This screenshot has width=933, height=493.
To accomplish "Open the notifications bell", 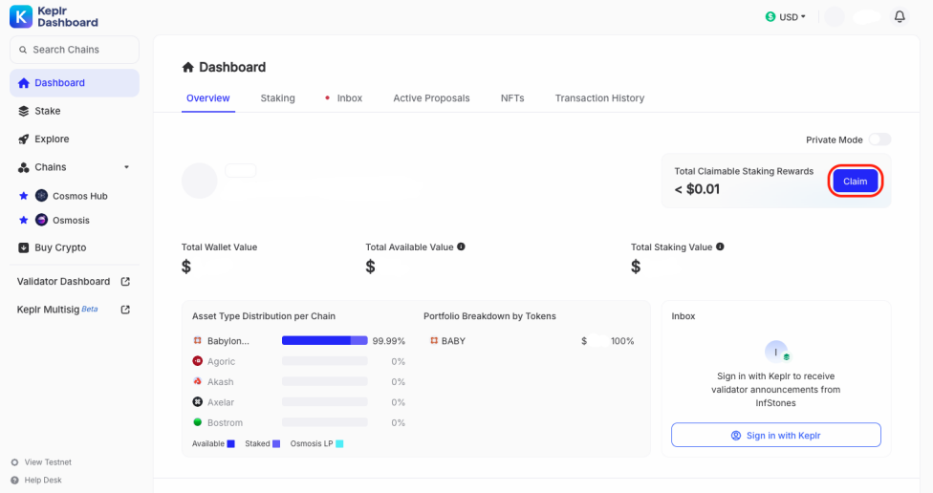I will [900, 16].
